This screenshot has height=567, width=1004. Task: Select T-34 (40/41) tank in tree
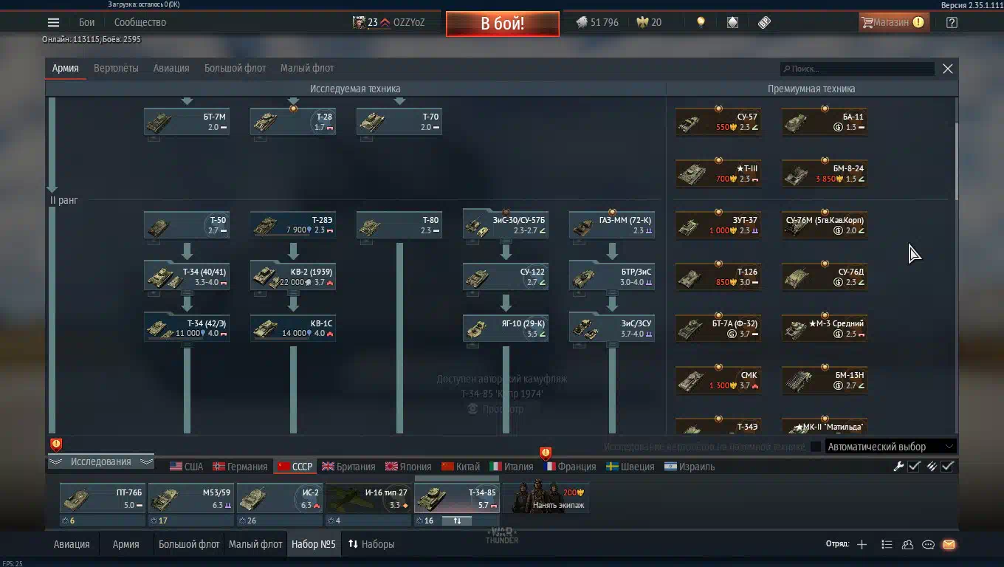tap(187, 277)
